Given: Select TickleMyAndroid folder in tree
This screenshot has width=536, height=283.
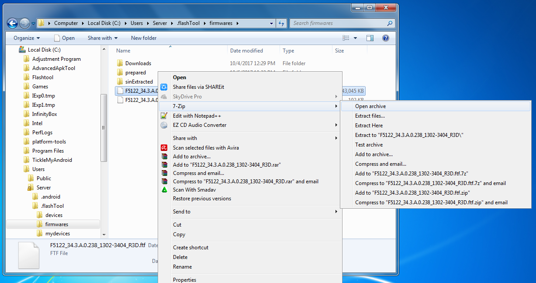Looking at the screenshot, I should point(52,160).
